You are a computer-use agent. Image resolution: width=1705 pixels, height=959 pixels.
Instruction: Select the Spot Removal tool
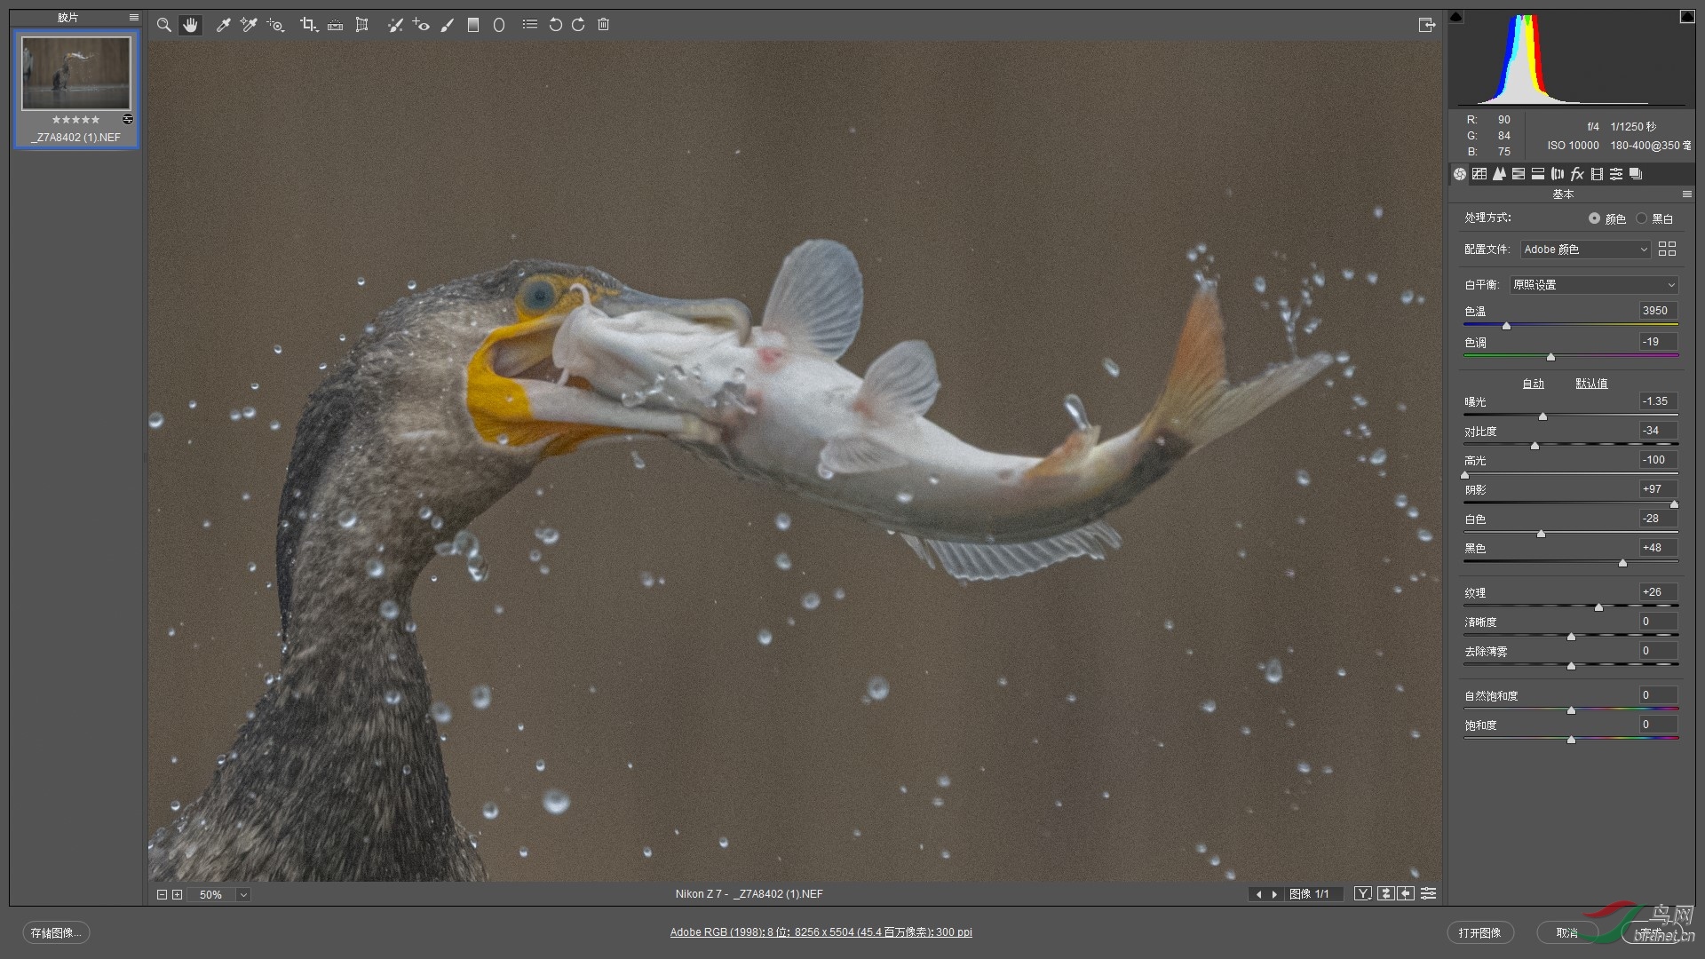pos(395,25)
